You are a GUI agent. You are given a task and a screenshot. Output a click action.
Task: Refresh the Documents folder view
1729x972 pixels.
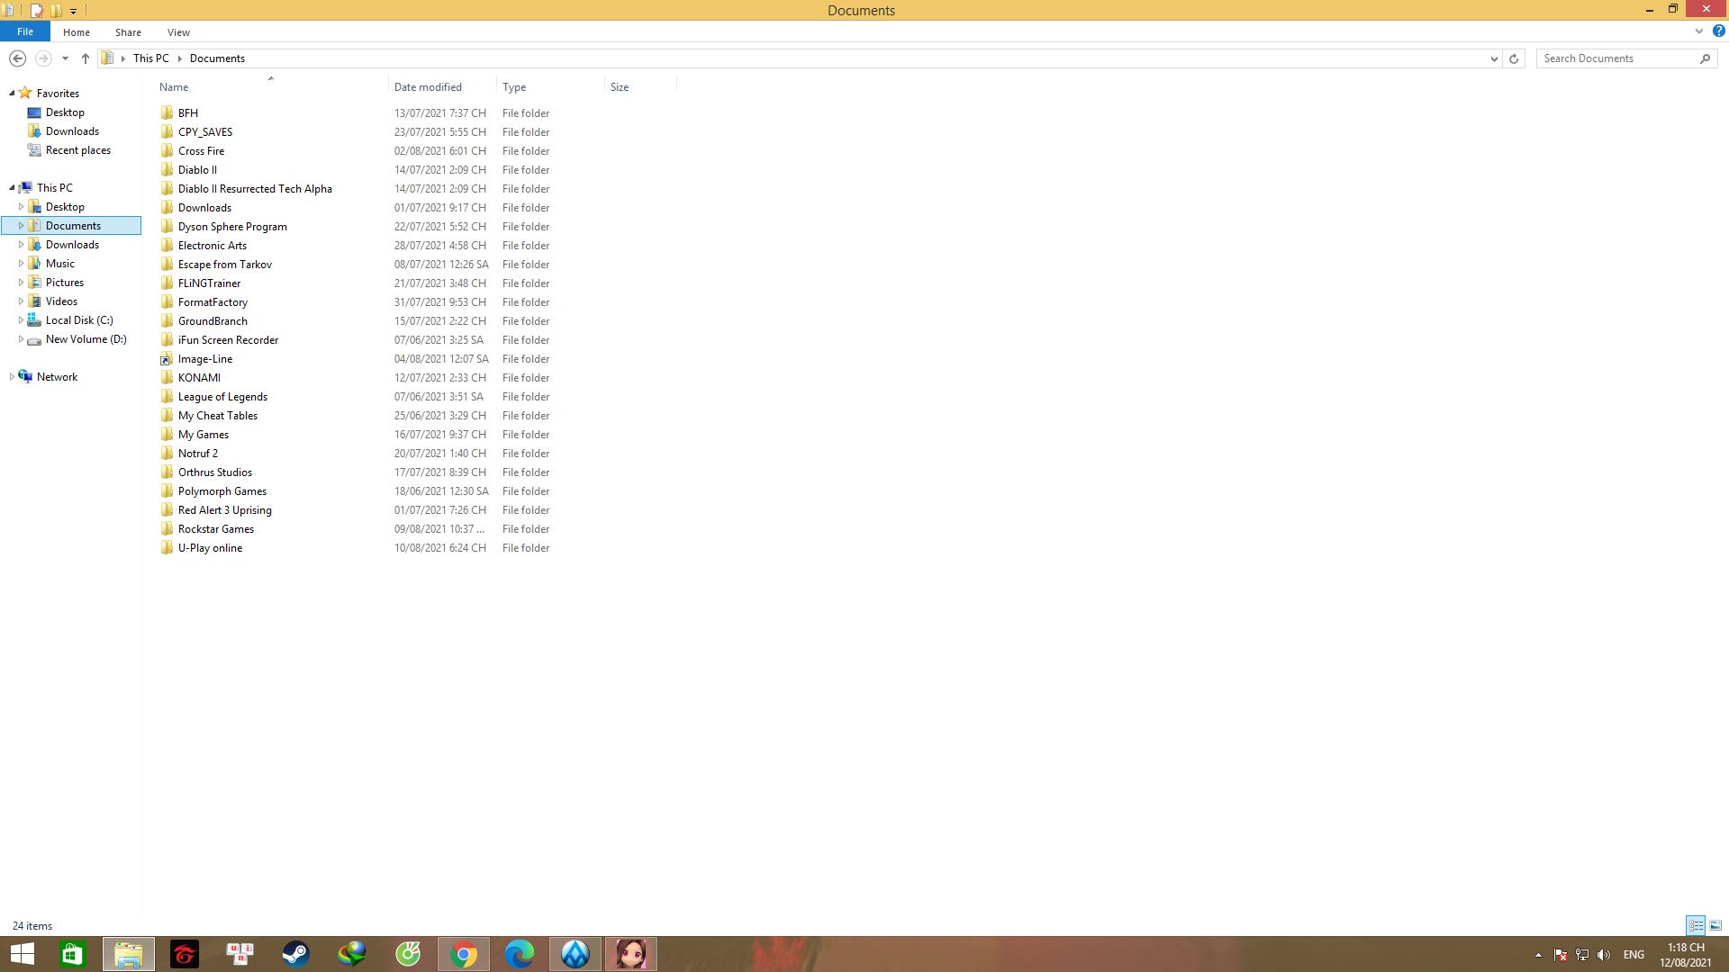[1514, 58]
